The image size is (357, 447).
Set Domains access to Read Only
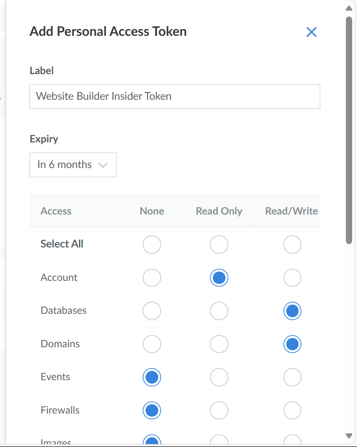(219, 344)
